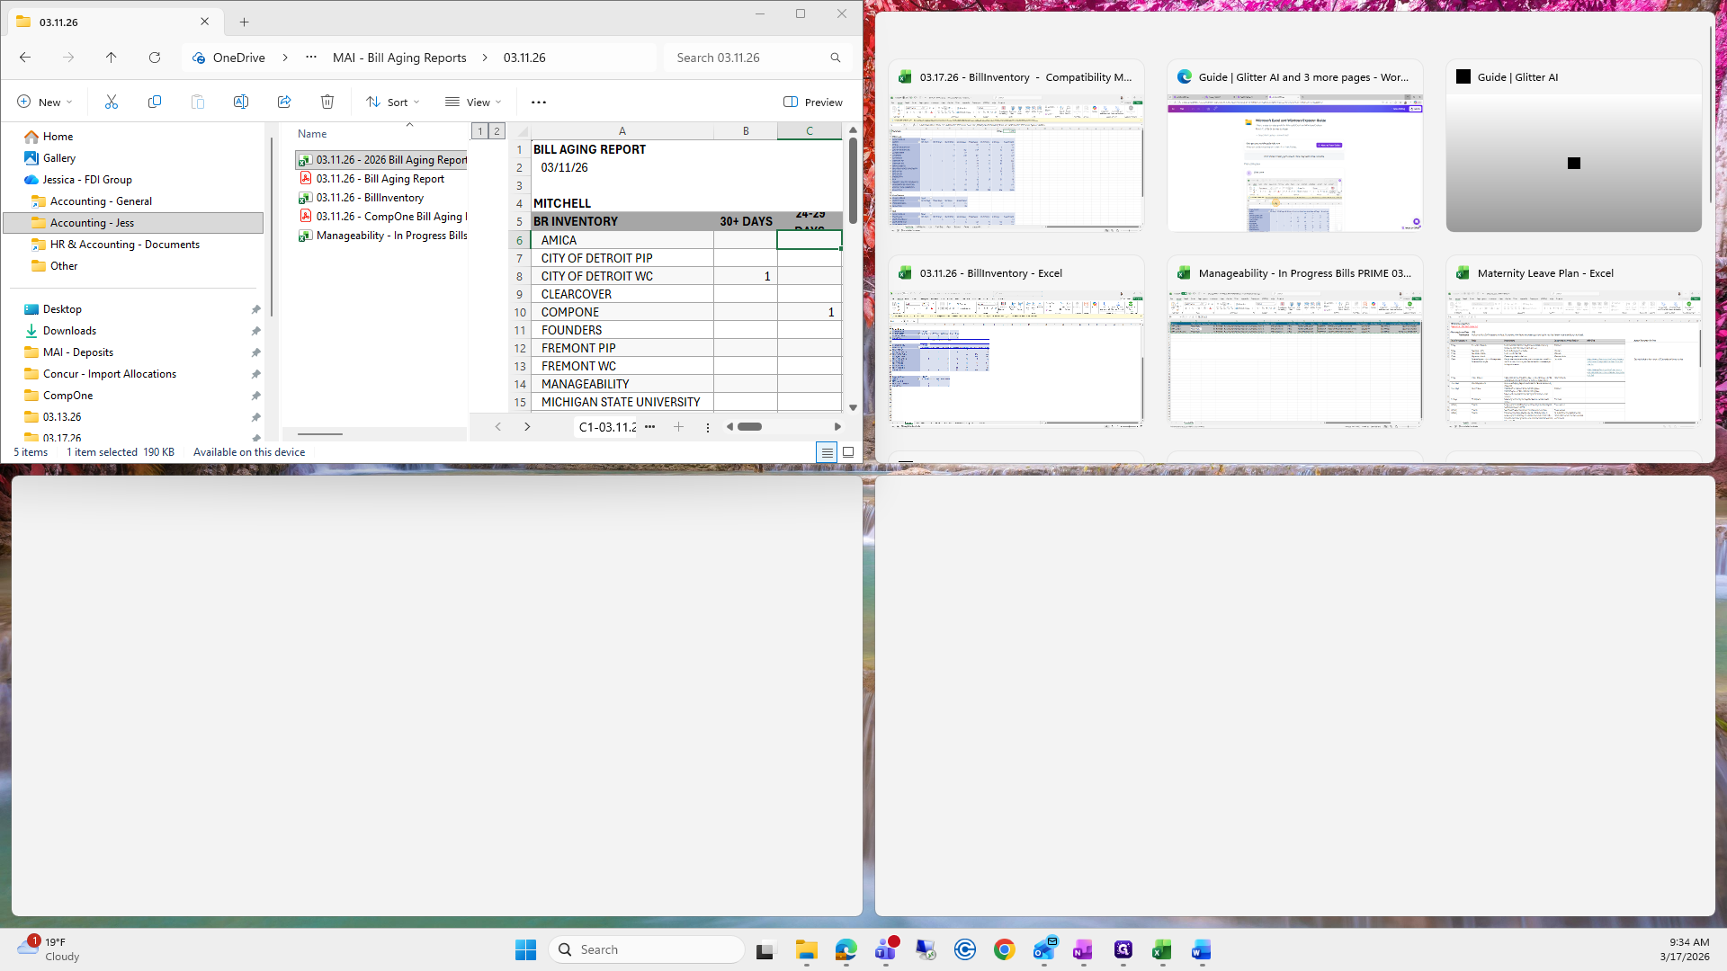Viewport: 1727px width, 971px height.
Task: Open the See more ellipsis menu
Action: pyautogui.click(x=539, y=102)
